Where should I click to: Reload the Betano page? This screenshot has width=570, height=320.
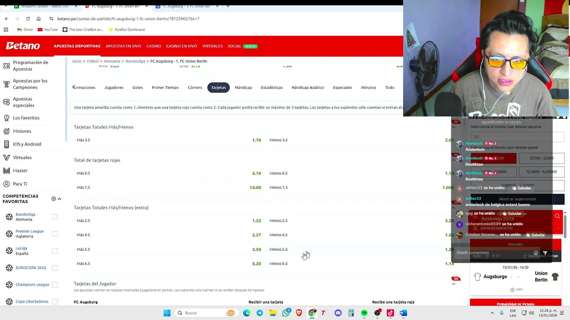(28, 19)
